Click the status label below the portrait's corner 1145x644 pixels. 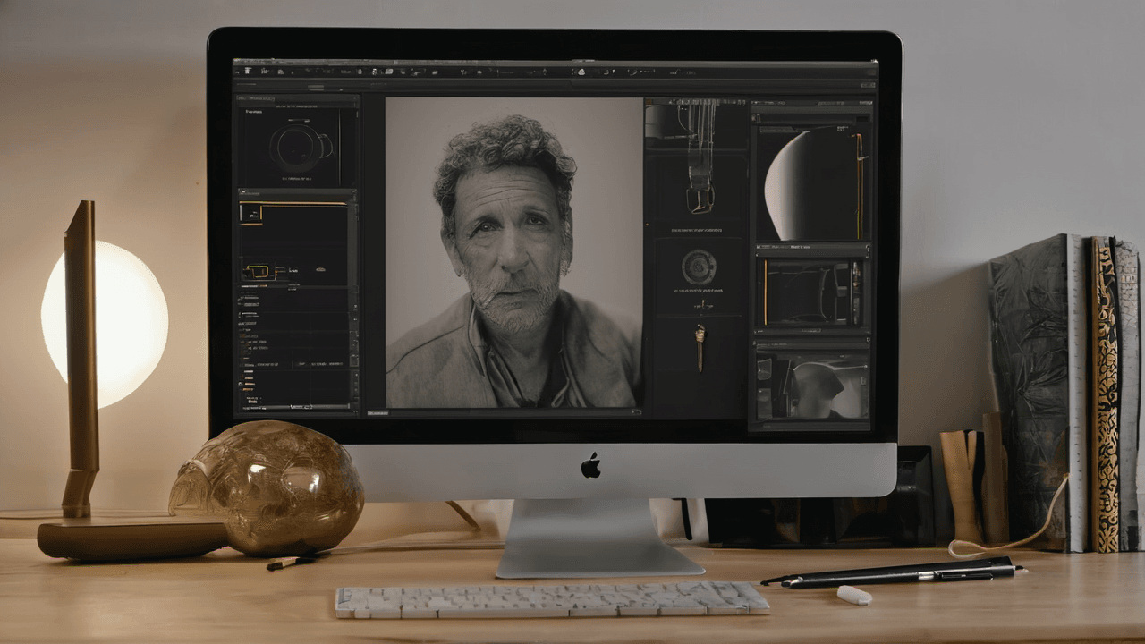point(379,413)
